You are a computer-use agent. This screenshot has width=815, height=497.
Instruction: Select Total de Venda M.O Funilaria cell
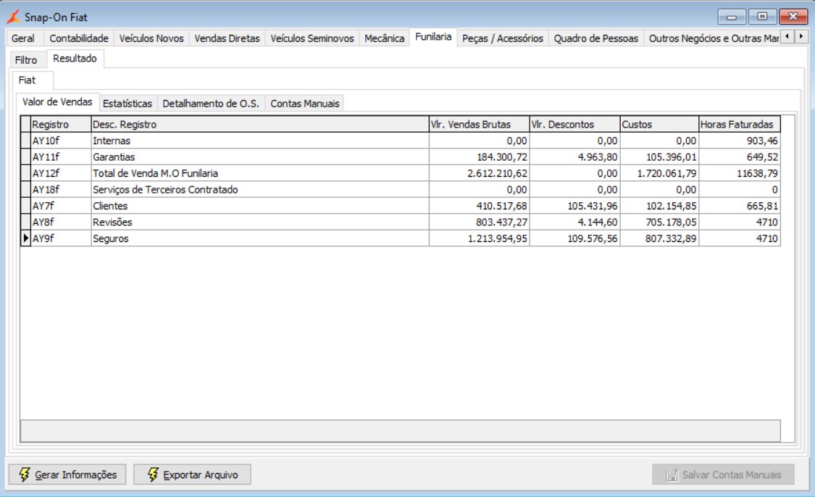pyautogui.click(x=260, y=173)
